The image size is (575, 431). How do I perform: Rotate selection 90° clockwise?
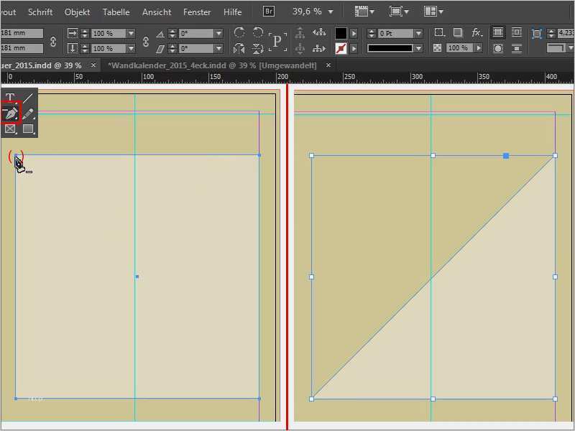[x=239, y=33]
